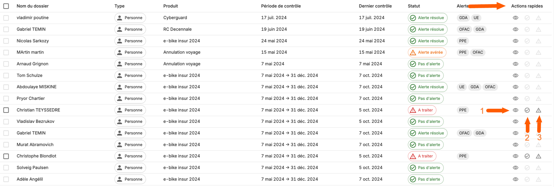Sort by the Statut column header
The height and width of the screenshot is (187, 554).
[414, 6]
